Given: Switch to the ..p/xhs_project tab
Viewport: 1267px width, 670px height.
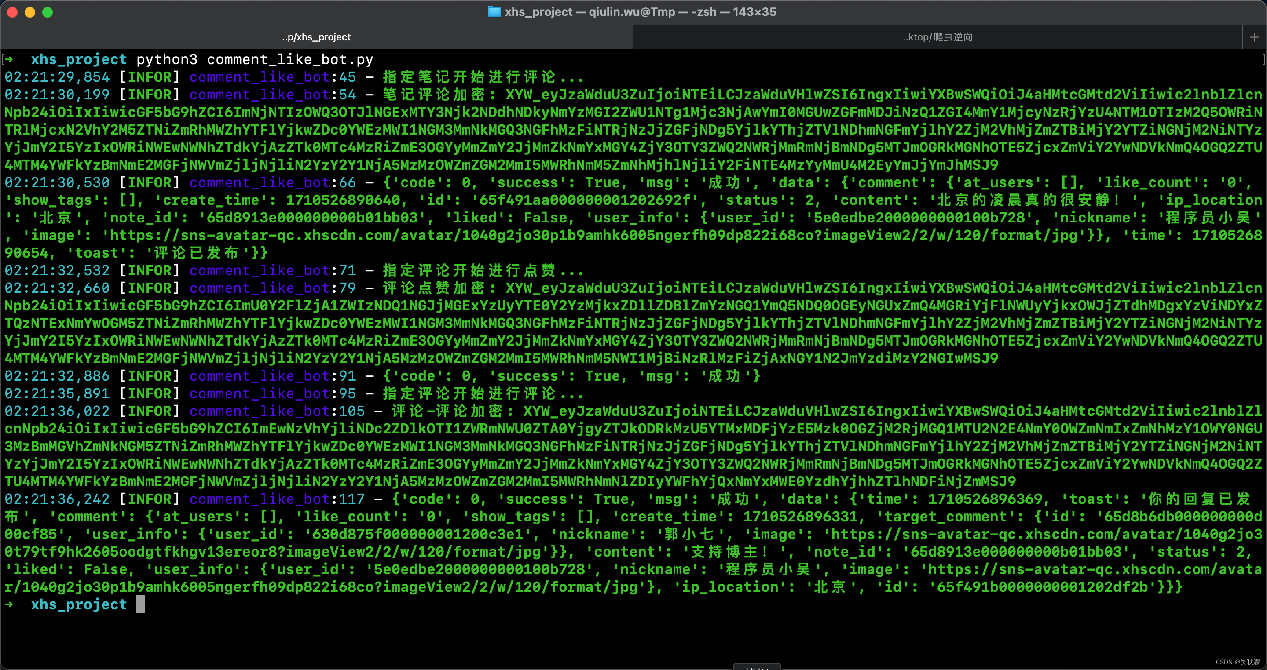Looking at the screenshot, I should tap(316, 37).
